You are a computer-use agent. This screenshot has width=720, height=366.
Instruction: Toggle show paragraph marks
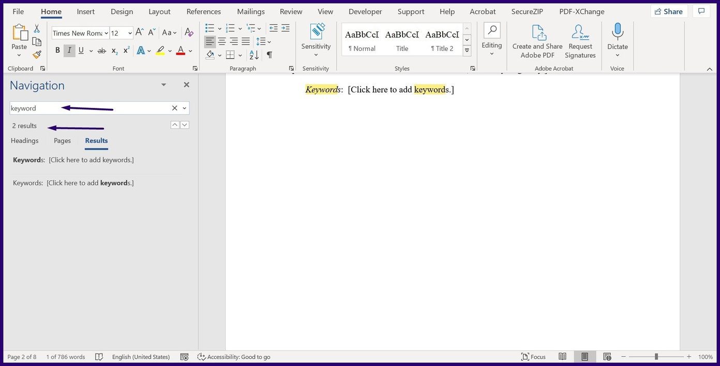(269, 55)
